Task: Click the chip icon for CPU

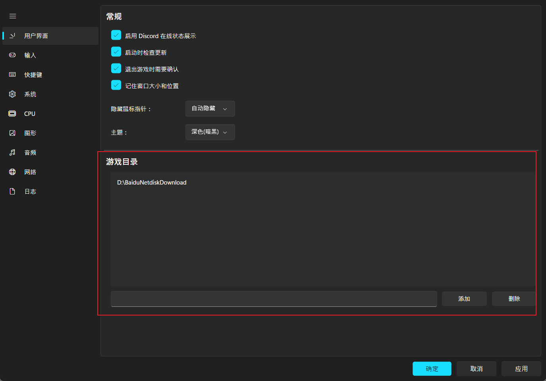Action: (12, 114)
